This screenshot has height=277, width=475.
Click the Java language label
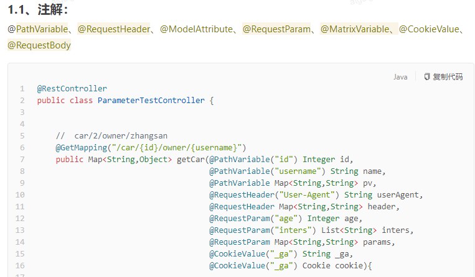(x=400, y=77)
